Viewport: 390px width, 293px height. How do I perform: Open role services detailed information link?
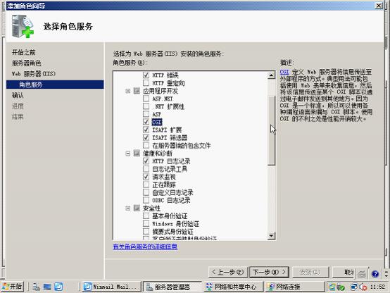click(145, 247)
